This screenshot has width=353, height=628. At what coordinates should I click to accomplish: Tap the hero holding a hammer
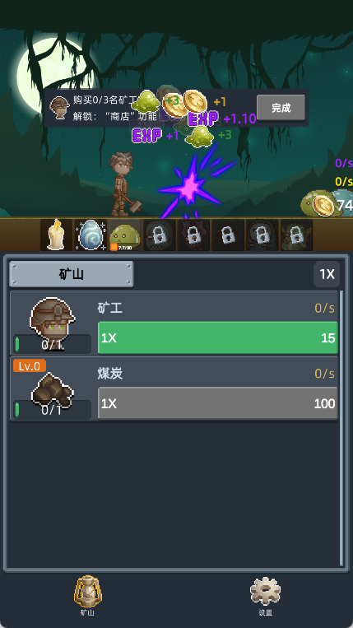point(123,184)
